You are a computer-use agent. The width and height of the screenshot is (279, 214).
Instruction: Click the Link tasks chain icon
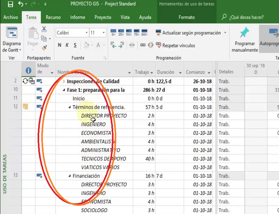(x=143, y=45)
